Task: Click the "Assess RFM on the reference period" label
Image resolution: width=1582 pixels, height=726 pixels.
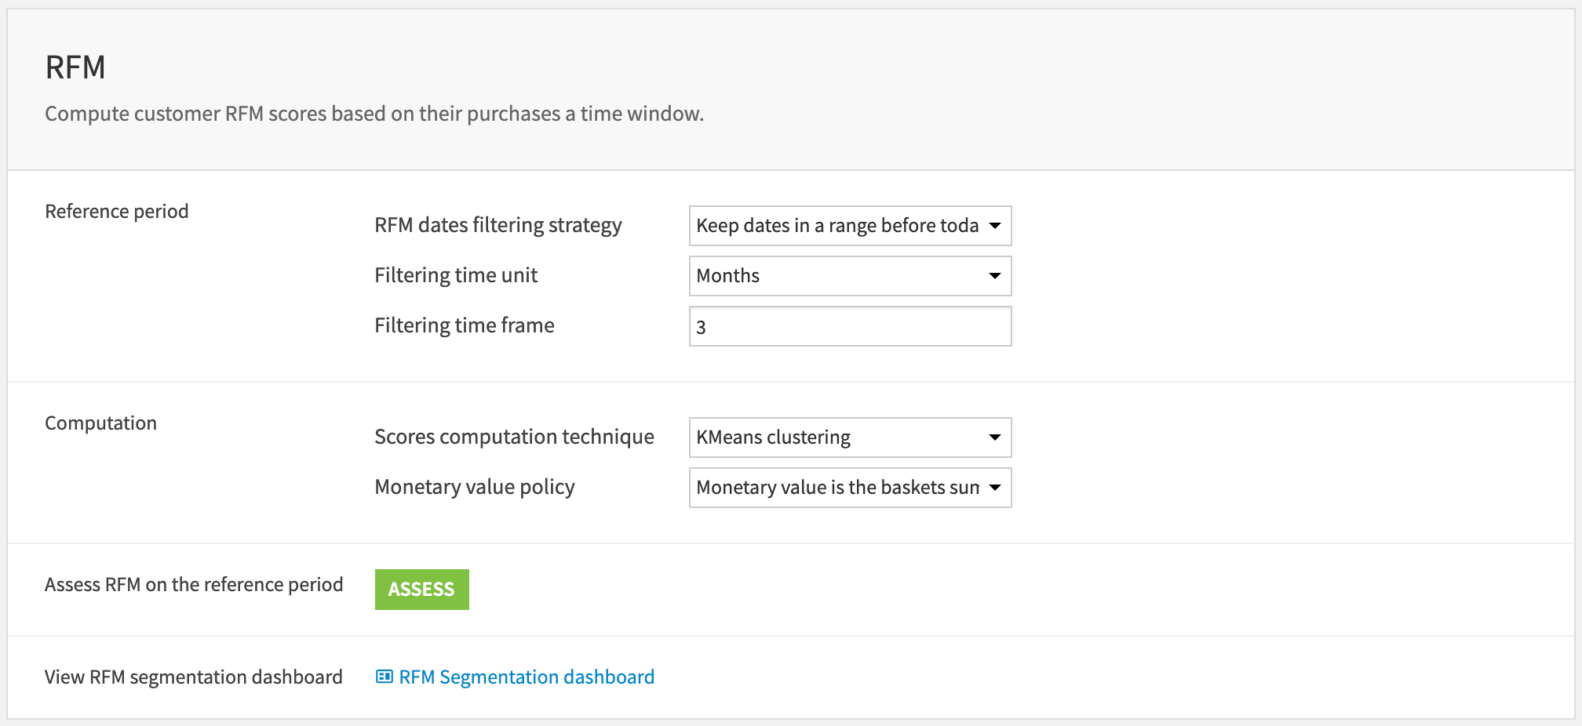Action: tap(193, 584)
